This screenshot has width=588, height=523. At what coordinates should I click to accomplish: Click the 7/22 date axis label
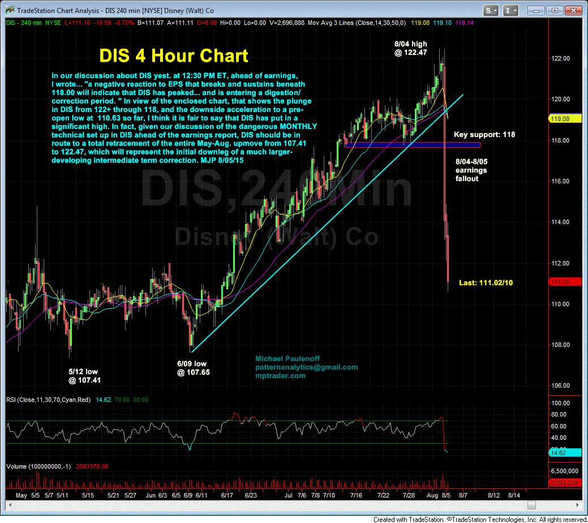[383, 495]
